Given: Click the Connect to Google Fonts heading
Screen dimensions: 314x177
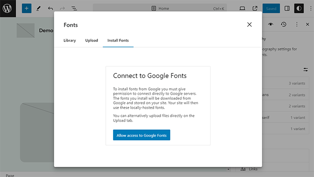Looking at the screenshot, I should click(150, 76).
